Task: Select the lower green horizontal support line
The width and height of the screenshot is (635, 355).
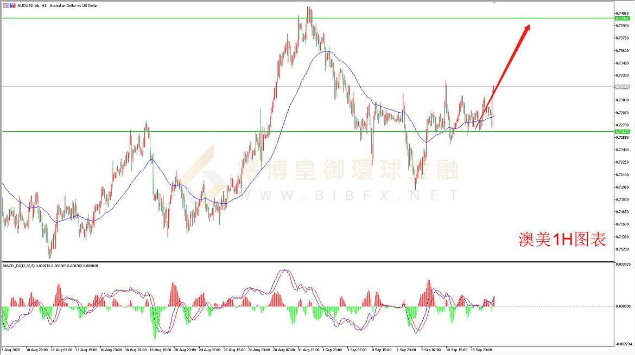Action: [308, 131]
